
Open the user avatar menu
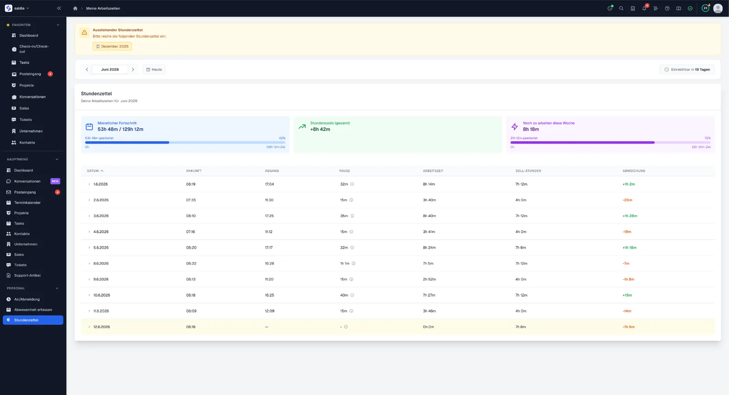pyautogui.click(x=718, y=8)
